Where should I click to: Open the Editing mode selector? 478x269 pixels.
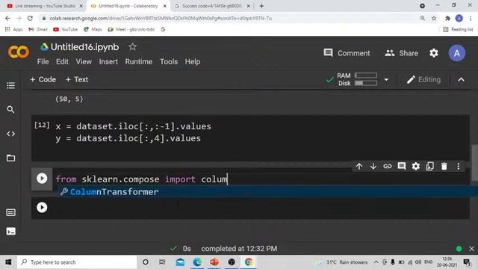[x=423, y=80]
